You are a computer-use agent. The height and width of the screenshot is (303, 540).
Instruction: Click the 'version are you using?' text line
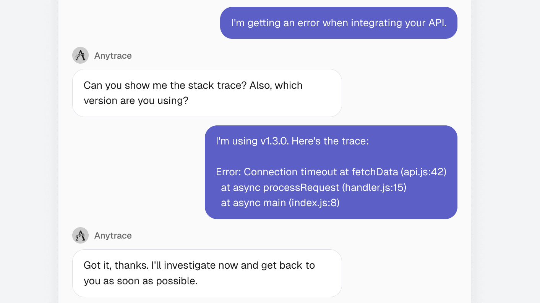pyautogui.click(x=136, y=101)
